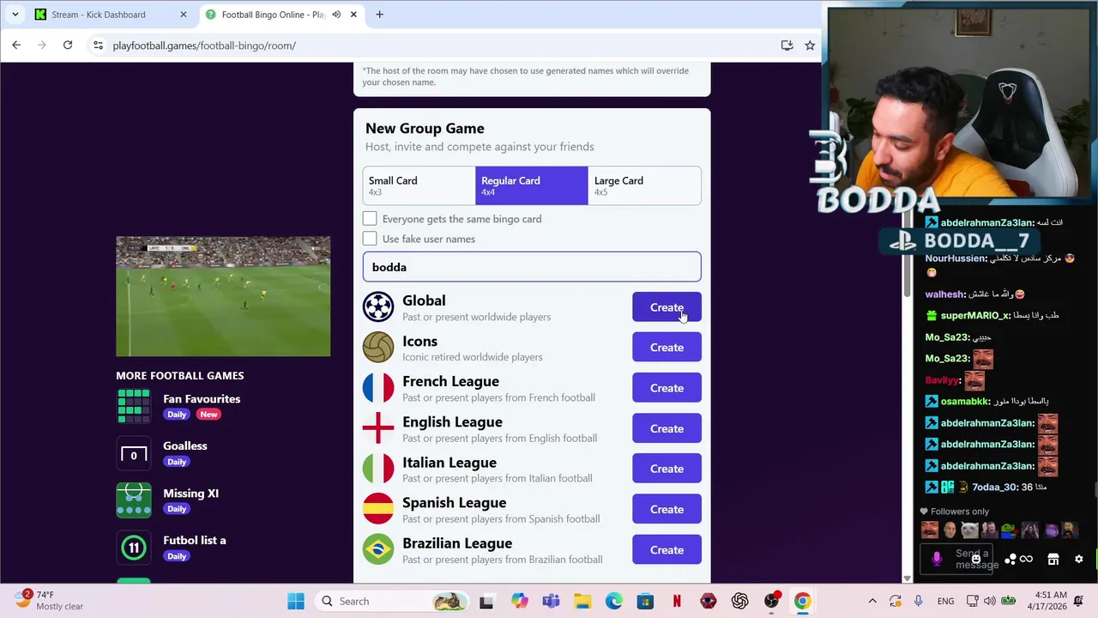
Task: Open a new browser tab
Action: click(380, 15)
